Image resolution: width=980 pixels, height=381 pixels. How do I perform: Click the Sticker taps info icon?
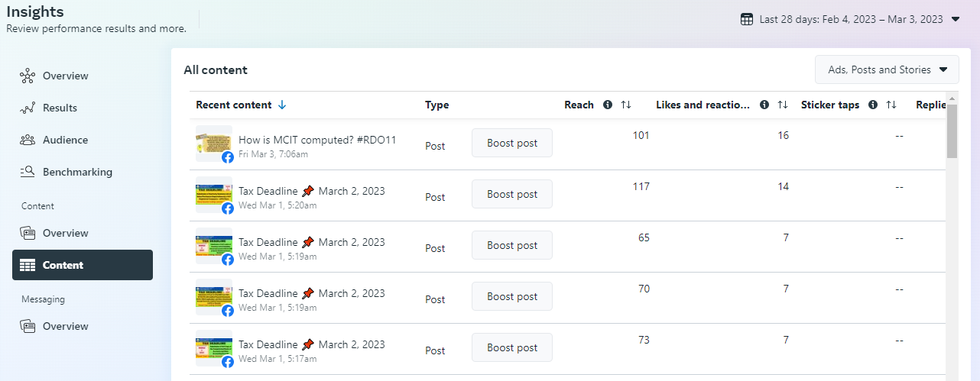[x=873, y=105]
